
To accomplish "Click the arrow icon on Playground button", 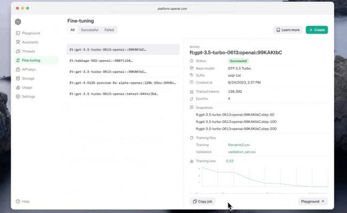I will [x=322, y=201].
